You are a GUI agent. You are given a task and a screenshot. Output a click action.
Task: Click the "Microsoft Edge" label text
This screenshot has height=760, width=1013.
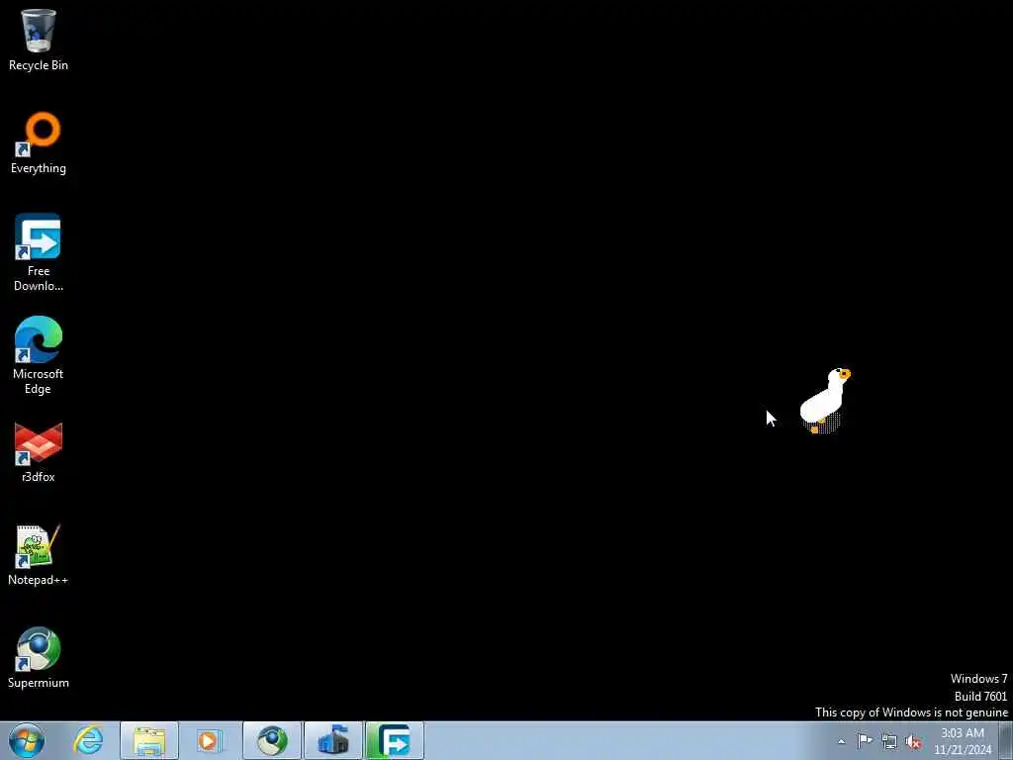pos(39,381)
